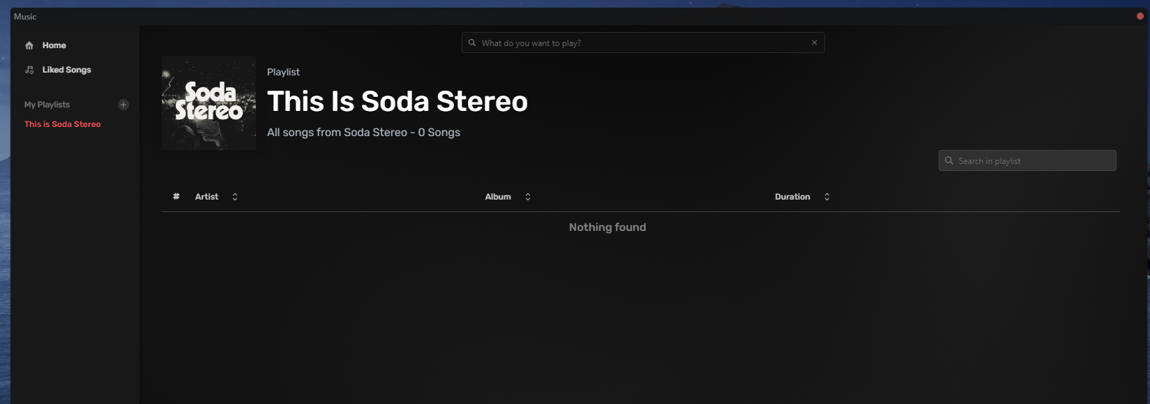Click the Album column header label
Viewport: 1150px width, 404px height.
click(498, 197)
